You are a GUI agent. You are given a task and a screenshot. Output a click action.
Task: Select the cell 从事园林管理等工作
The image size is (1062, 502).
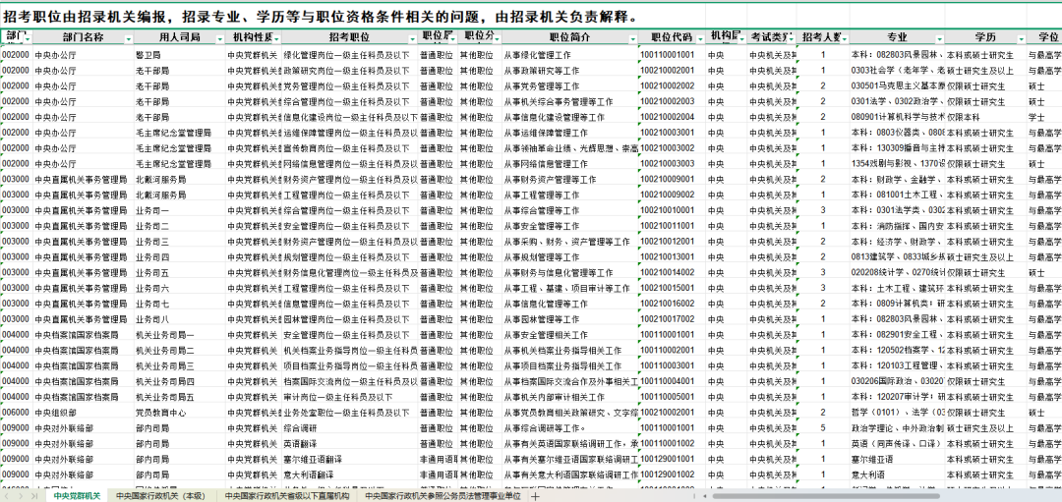tap(569, 319)
